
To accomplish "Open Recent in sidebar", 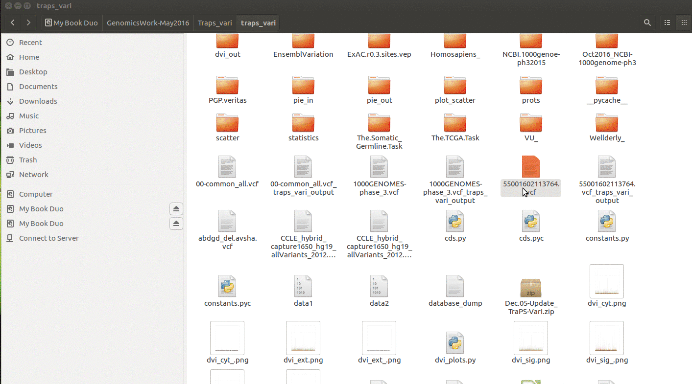I will pyautogui.click(x=30, y=43).
